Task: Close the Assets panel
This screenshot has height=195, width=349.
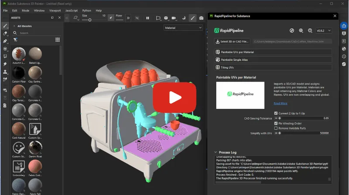Action: 59,17
